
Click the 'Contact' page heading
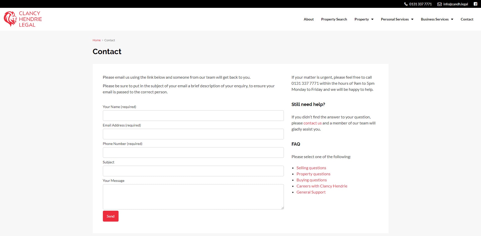[x=107, y=52]
